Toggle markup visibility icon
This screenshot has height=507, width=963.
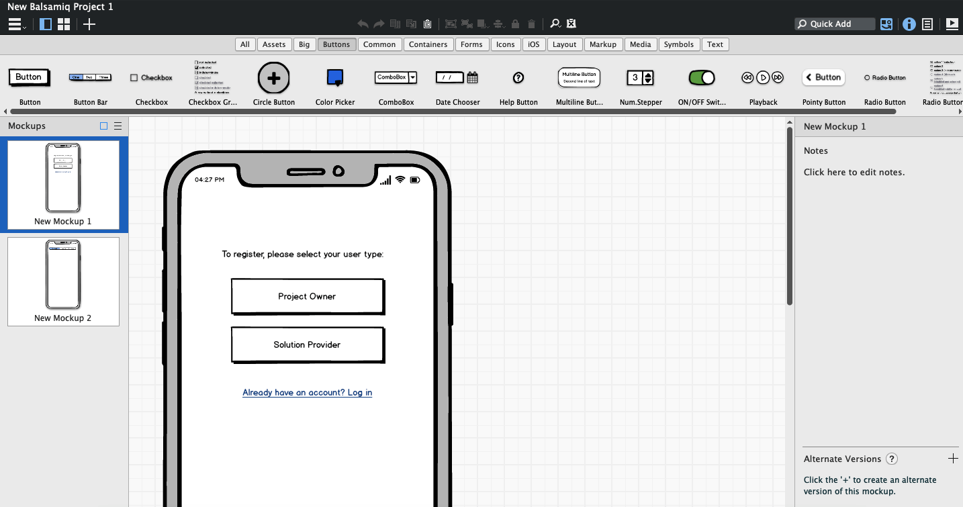click(x=571, y=24)
